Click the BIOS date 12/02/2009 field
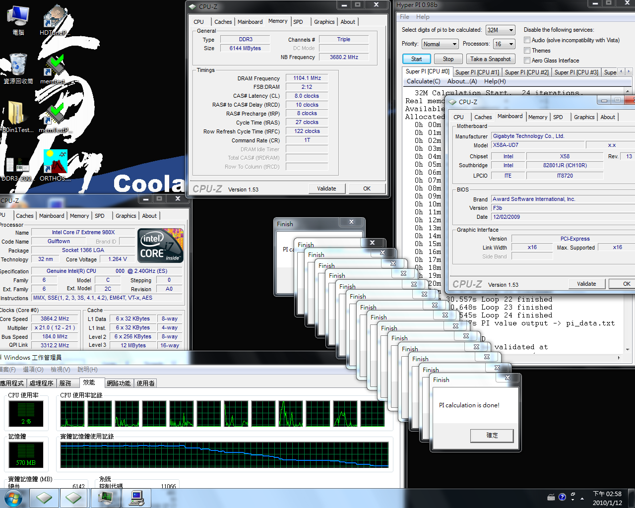This screenshot has width=635, height=508. (563, 217)
